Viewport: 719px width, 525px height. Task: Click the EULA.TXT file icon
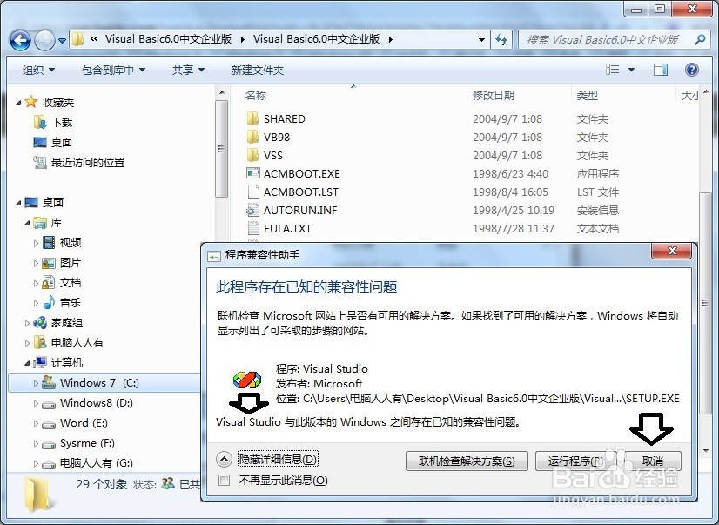(x=252, y=228)
